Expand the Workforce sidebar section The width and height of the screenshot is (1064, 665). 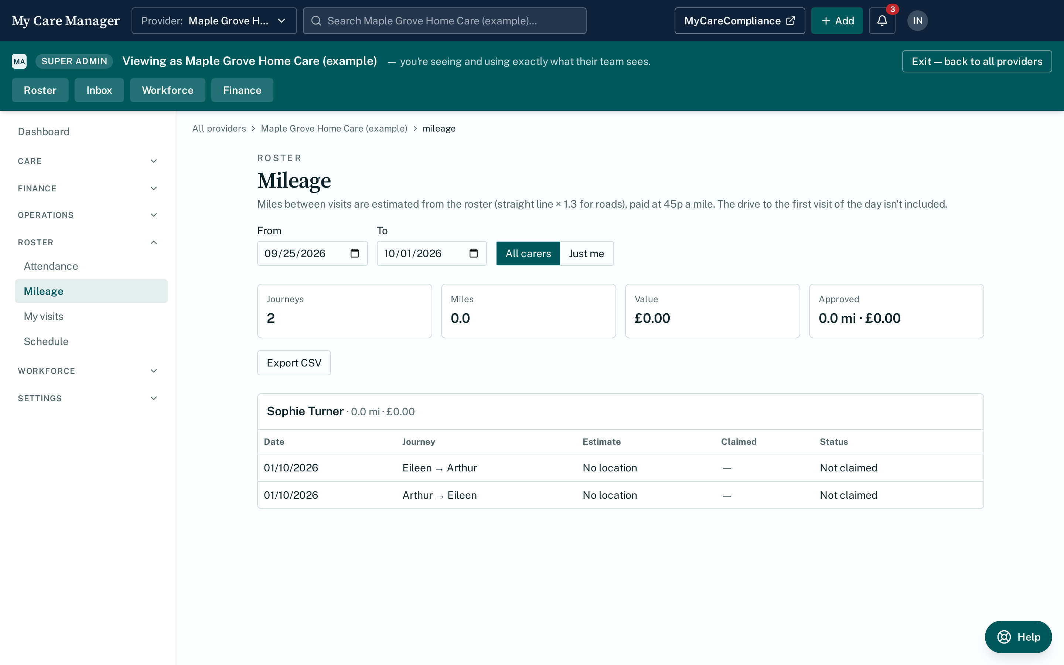click(x=88, y=371)
